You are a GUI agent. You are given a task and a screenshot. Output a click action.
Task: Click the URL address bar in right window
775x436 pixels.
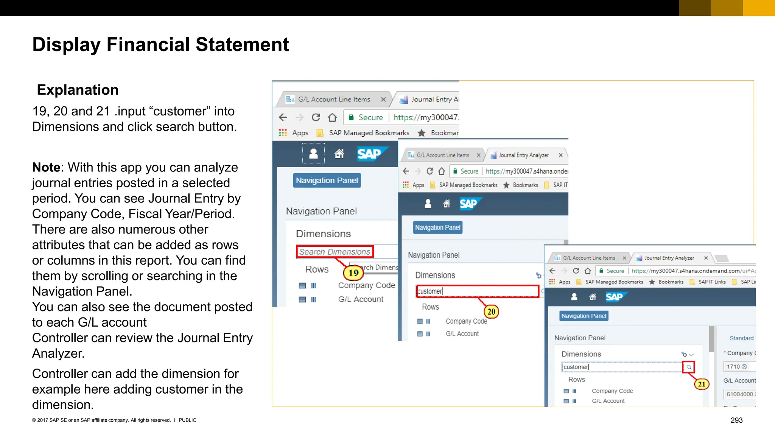(x=677, y=271)
